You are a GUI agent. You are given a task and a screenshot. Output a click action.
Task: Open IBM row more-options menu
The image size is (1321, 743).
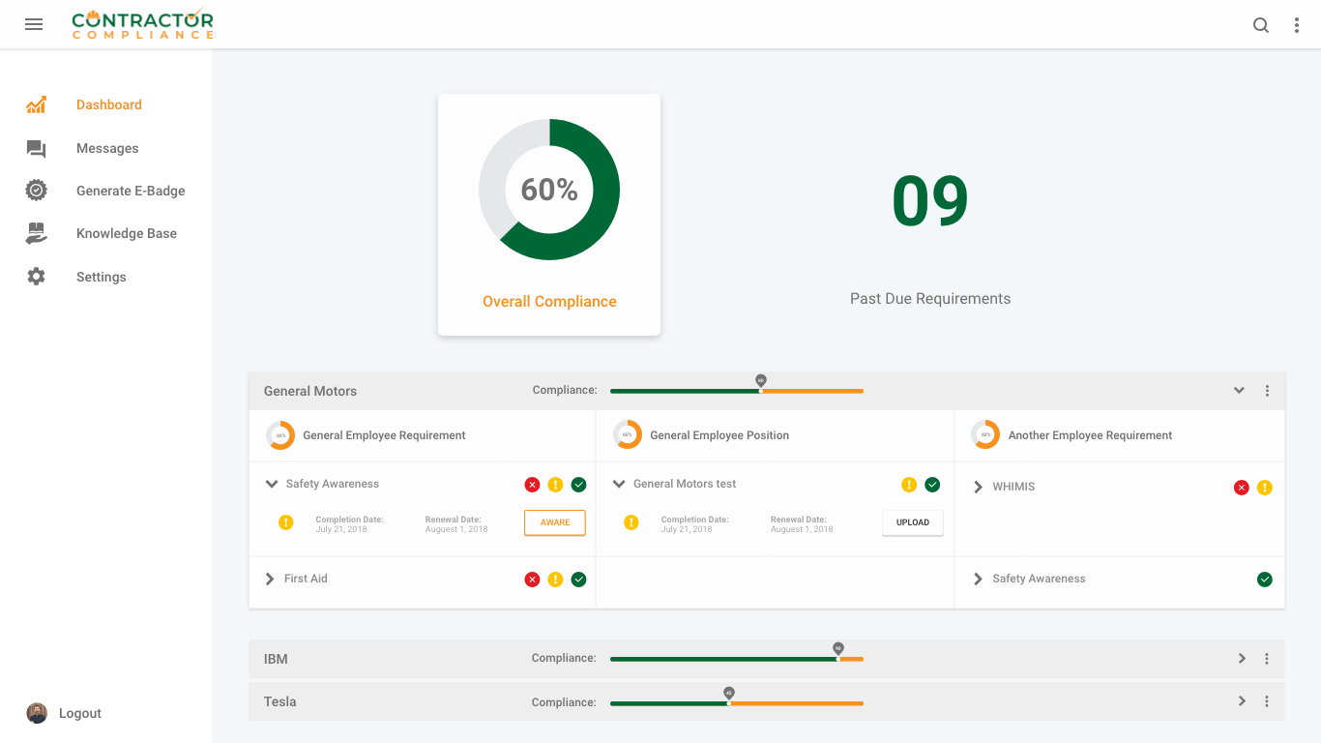coord(1267,659)
